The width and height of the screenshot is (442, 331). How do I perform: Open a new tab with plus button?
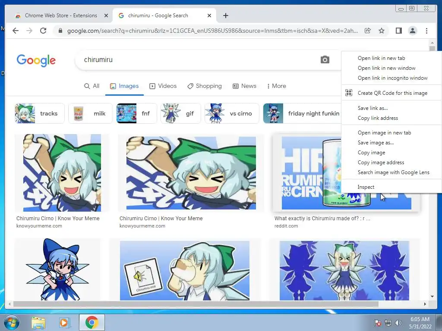point(225,16)
